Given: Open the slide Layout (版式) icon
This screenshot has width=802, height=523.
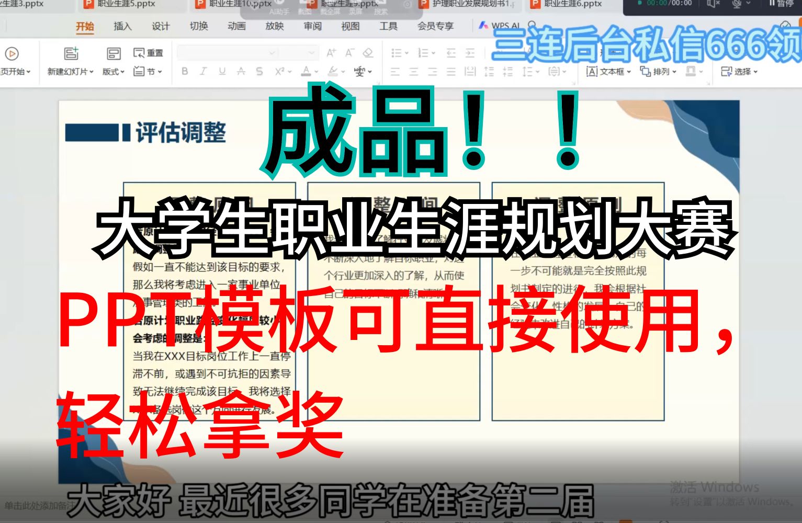Looking at the screenshot, I should coord(114,53).
